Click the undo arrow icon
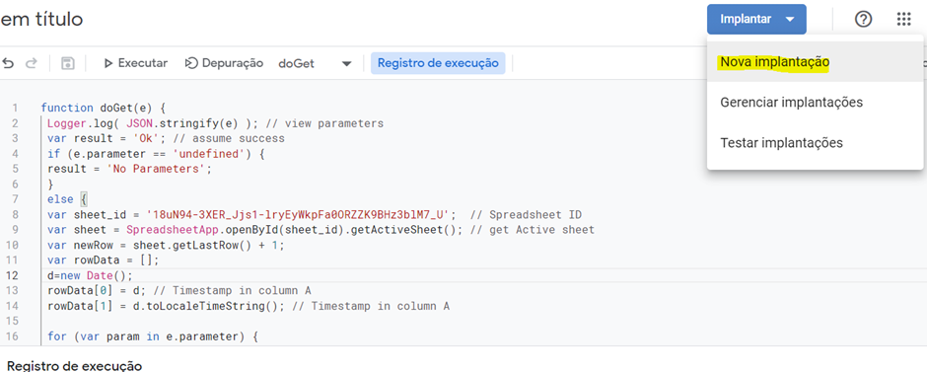The height and width of the screenshot is (372, 927). pyautogui.click(x=8, y=63)
